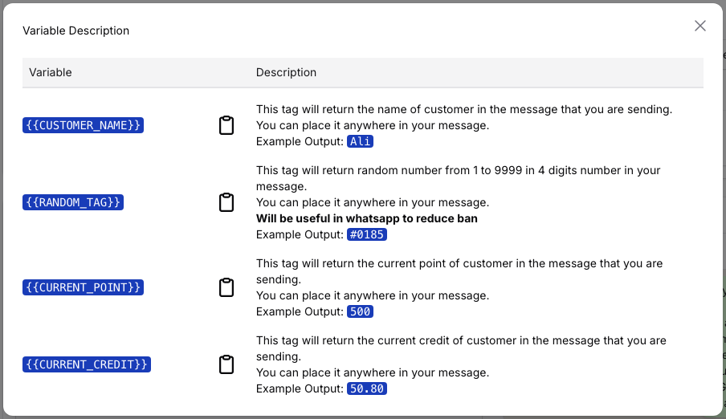Copy the RANDOM_TAG variable with clipboard icon
The height and width of the screenshot is (419, 726).
pos(226,202)
